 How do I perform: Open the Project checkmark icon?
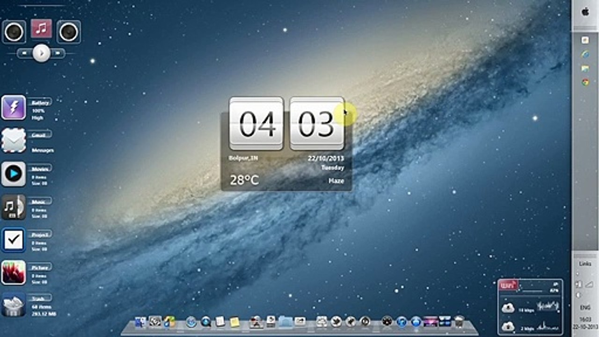pyautogui.click(x=14, y=240)
